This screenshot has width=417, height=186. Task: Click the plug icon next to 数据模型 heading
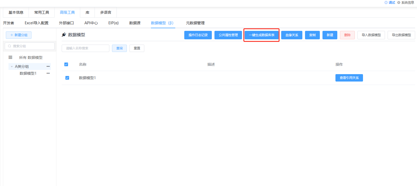(x=64, y=35)
